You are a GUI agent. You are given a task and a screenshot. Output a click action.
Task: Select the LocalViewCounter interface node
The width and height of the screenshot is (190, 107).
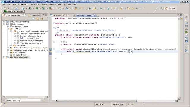32,38
